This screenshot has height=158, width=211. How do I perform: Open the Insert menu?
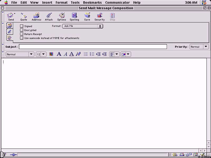tap(47, 3)
